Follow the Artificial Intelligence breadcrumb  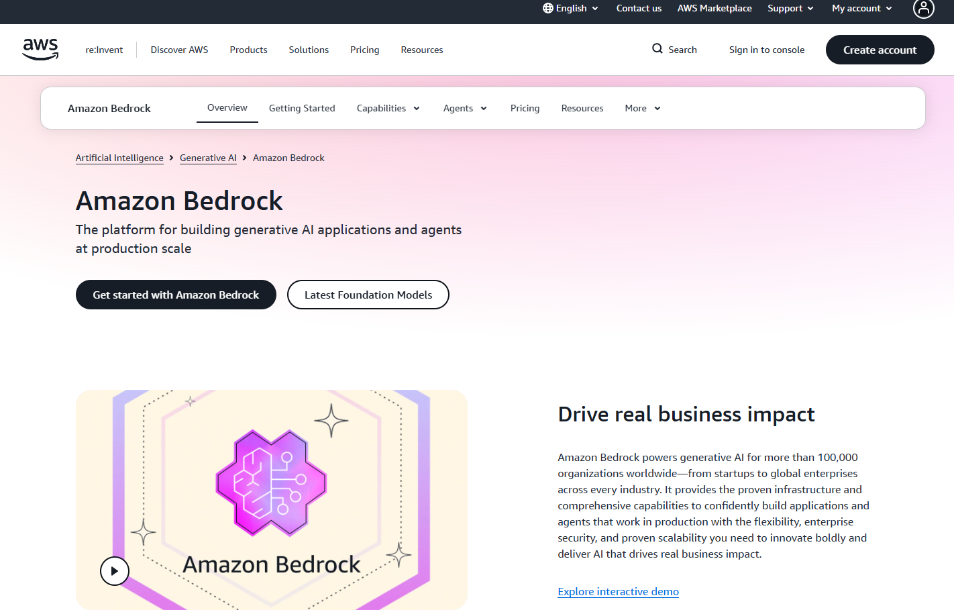coord(119,158)
